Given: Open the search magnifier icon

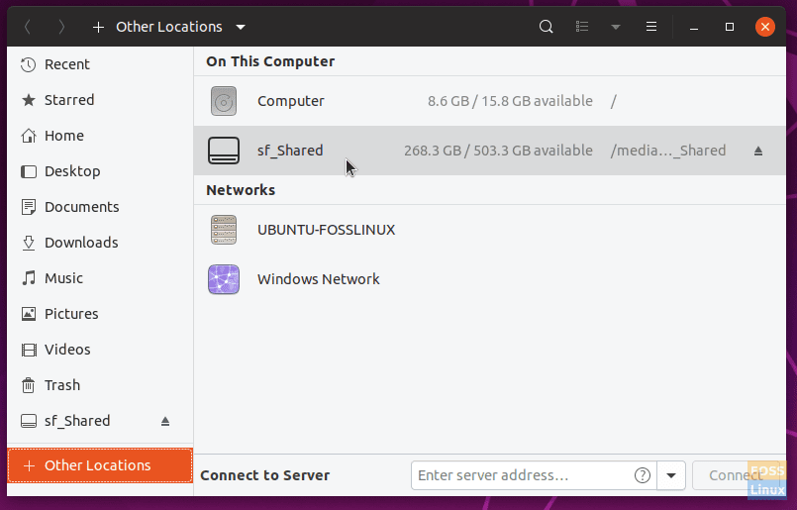Looking at the screenshot, I should [546, 27].
